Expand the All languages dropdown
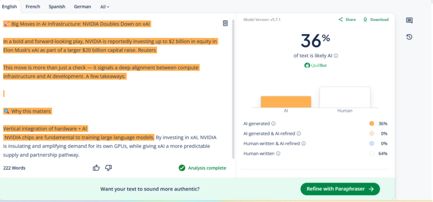 (105, 7)
